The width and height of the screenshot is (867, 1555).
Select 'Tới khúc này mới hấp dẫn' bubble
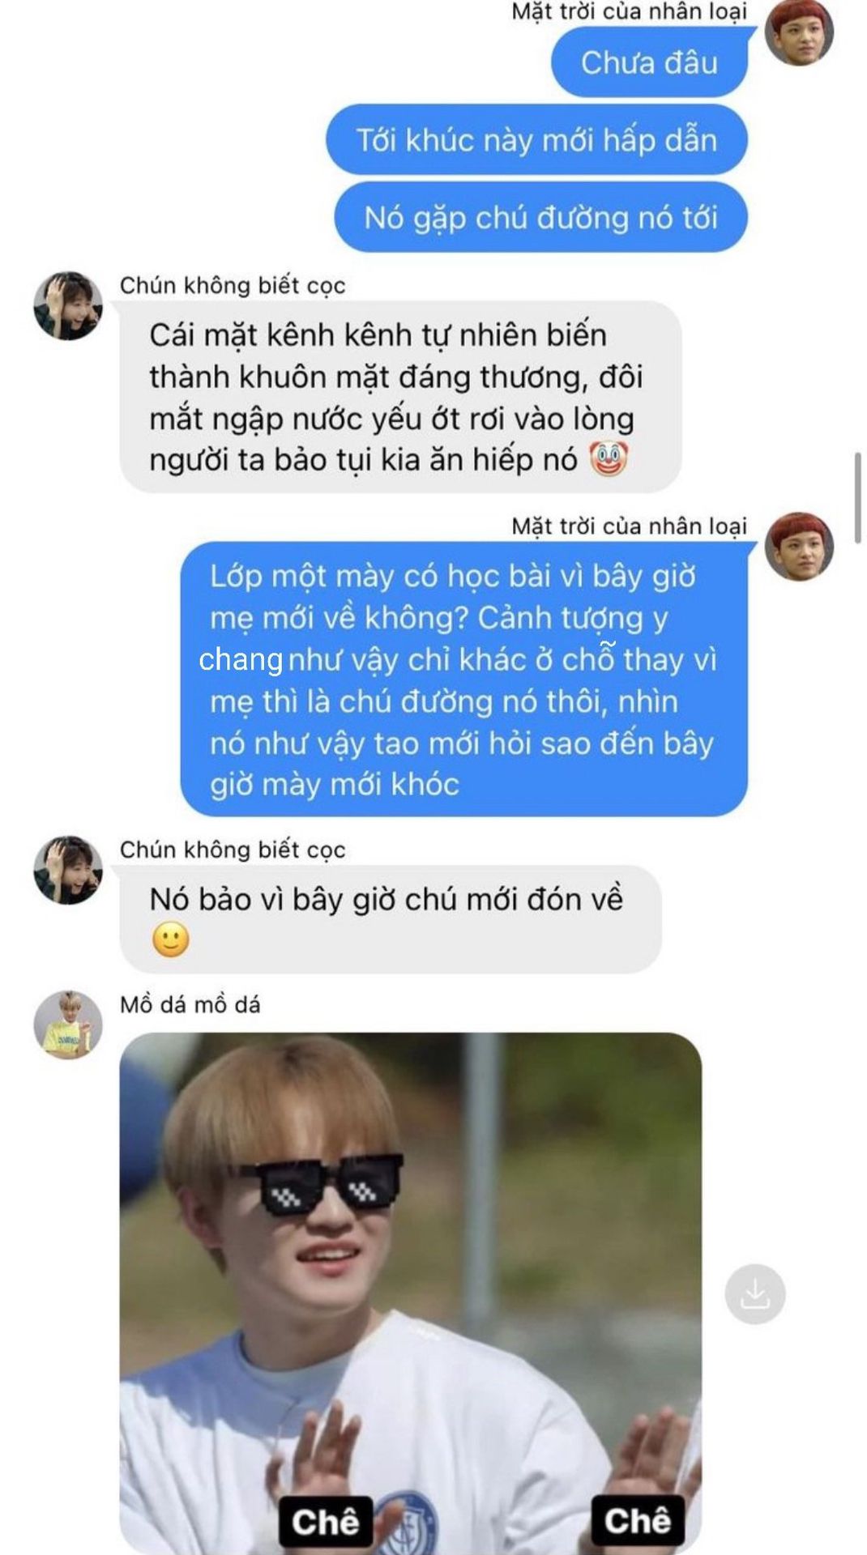point(536,139)
